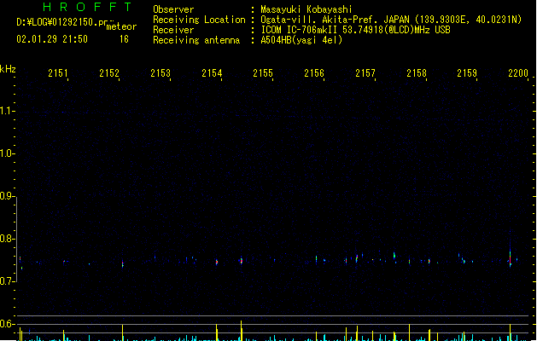The height and width of the screenshot is (341, 537).
Task: Click the meteor echo just after 2152
Action: pyautogui.click(x=123, y=263)
